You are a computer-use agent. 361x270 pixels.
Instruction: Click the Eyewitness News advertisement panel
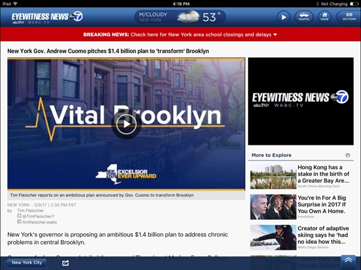pos(301,101)
